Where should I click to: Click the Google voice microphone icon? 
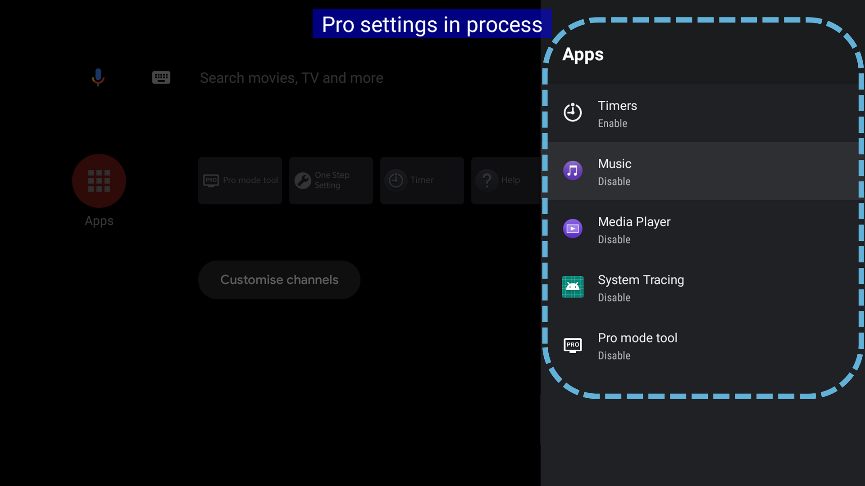[98, 77]
